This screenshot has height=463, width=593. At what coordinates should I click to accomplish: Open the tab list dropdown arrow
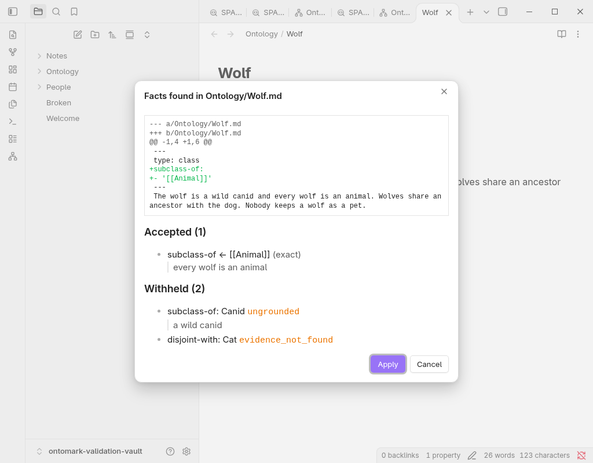click(486, 12)
